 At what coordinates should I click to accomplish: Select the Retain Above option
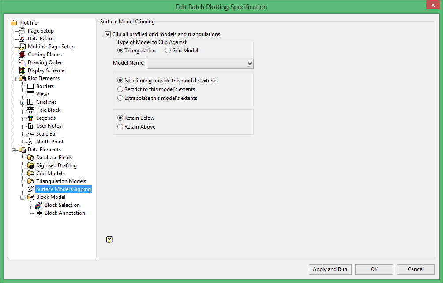click(120, 127)
